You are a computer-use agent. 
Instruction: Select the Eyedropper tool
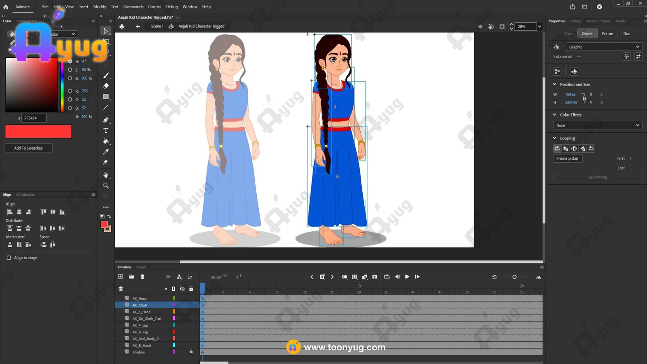pos(106,152)
